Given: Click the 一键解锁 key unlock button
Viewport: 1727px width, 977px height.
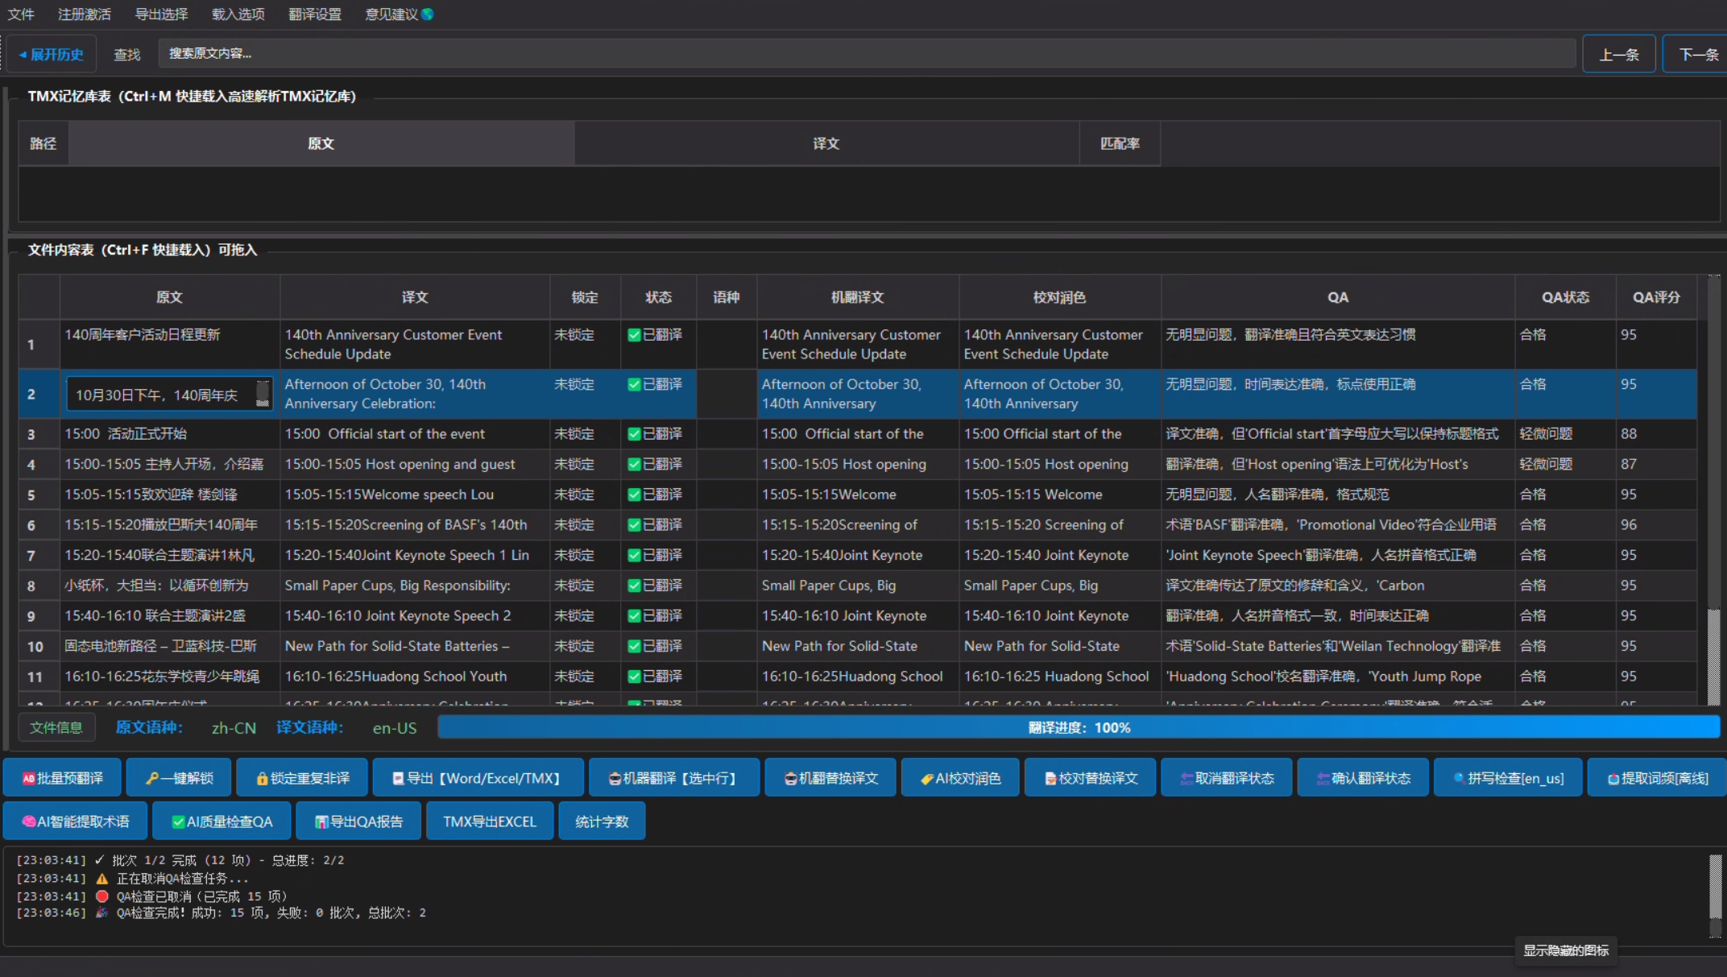Looking at the screenshot, I should 179,778.
